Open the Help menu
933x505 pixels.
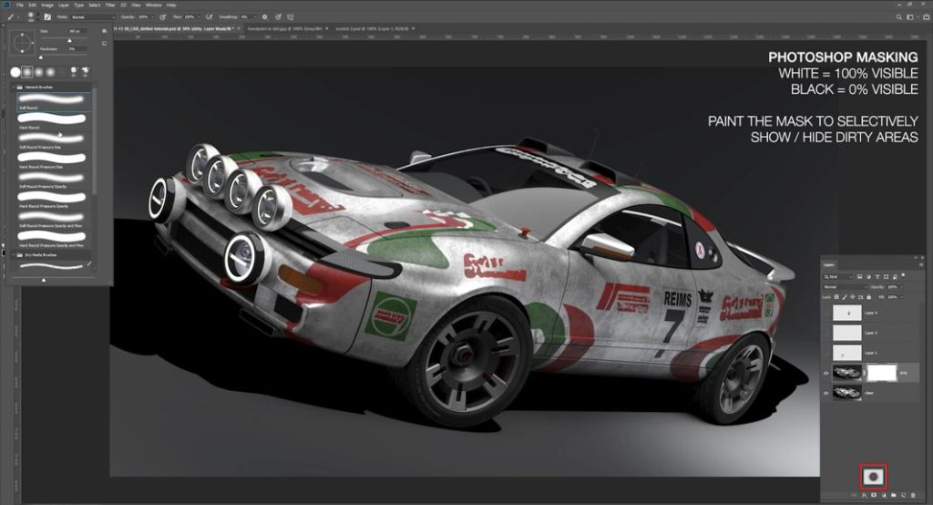pos(171,5)
